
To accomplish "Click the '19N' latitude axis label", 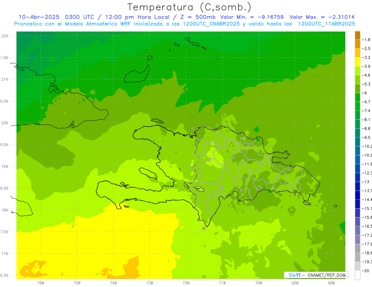I will [x=5, y=167].
